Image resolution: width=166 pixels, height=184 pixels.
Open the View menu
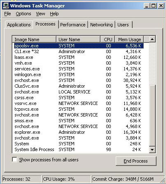(x=40, y=14)
